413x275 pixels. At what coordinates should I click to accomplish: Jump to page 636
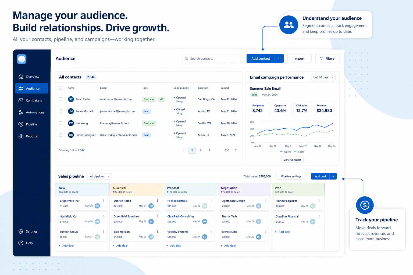(x=227, y=150)
